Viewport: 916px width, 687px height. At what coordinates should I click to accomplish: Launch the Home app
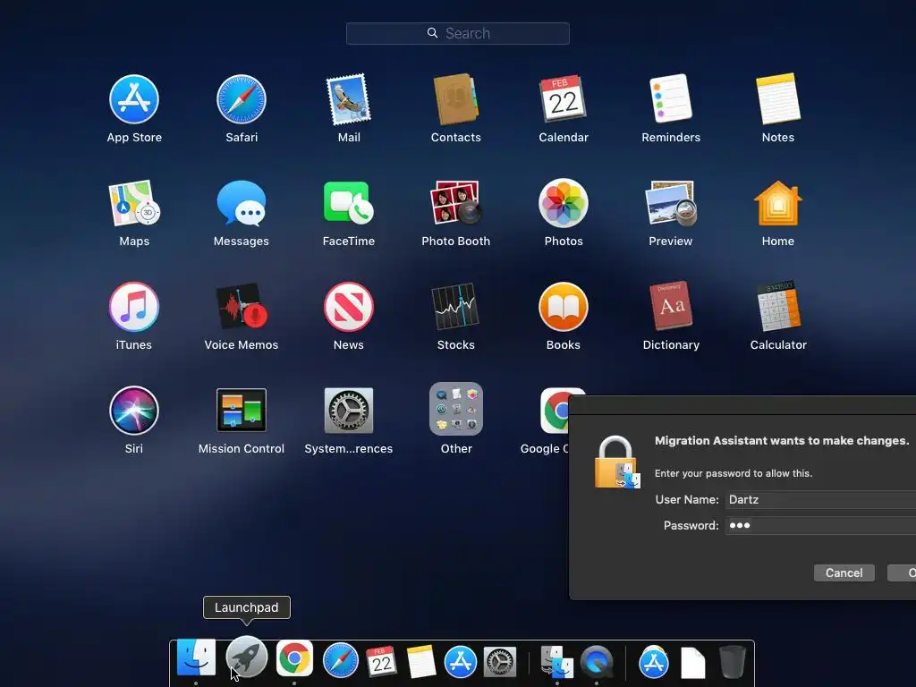coord(778,203)
